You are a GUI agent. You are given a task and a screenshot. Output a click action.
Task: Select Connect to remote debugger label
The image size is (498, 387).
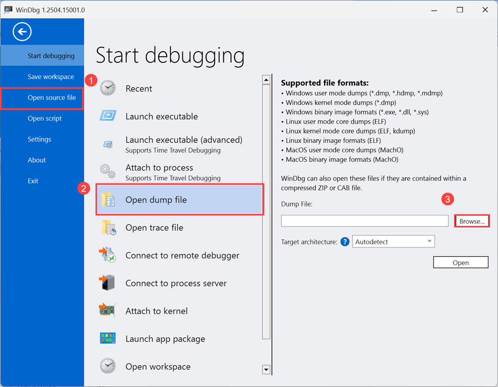182,255
